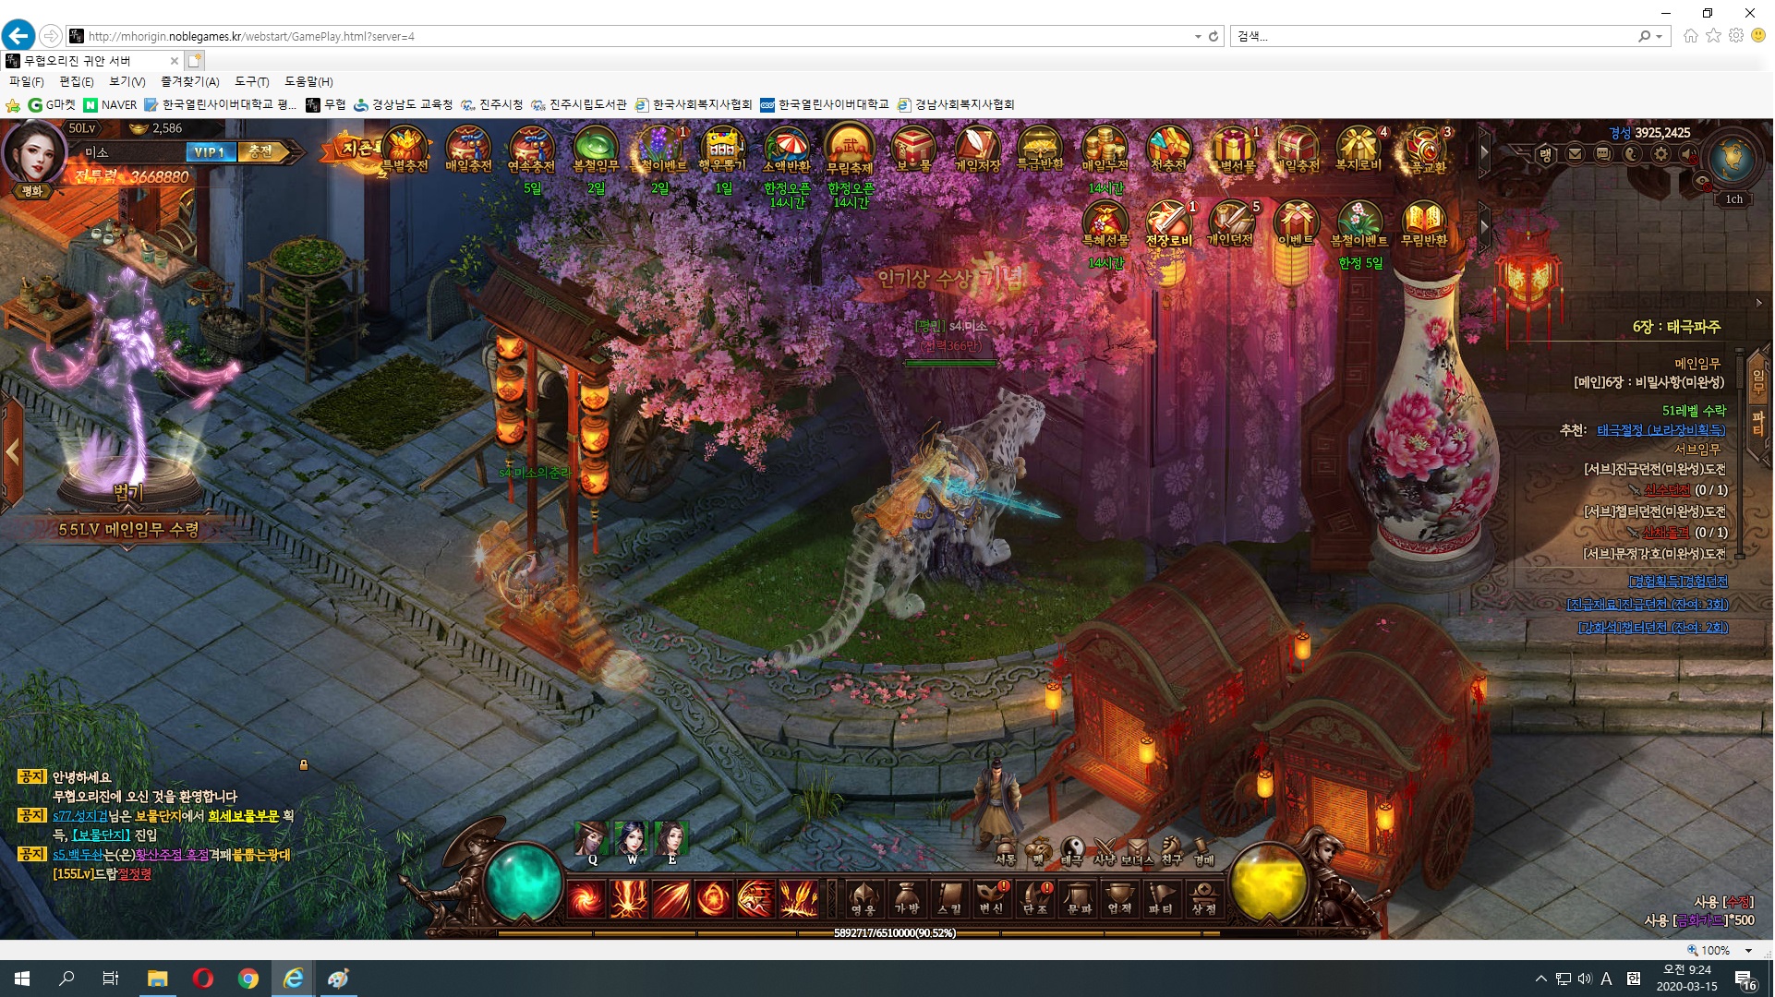Image resolution: width=1775 pixels, height=997 pixels.
Task: Open the 전장로비 battlefield icon
Action: [x=1168, y=226]
